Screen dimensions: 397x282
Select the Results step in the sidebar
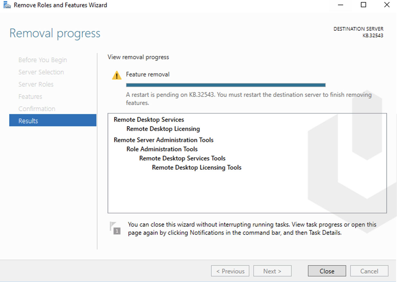(x=28, y=121)
